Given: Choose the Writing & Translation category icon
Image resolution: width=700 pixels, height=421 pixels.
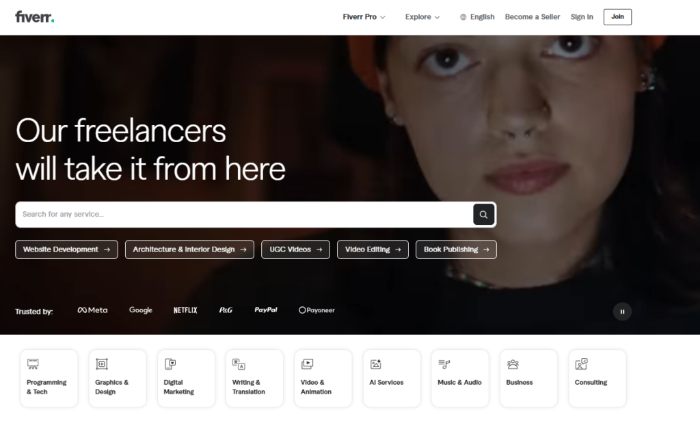Looking at the screenshot, I should pos(239,364).
